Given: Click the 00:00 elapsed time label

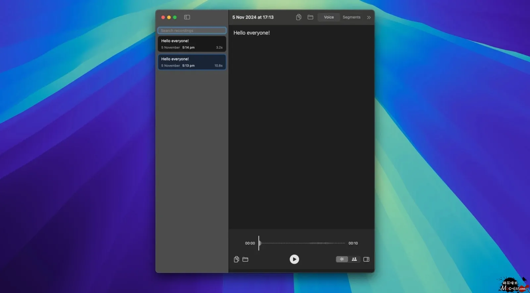Looking at the screenshot, I should tap(250, 243).
